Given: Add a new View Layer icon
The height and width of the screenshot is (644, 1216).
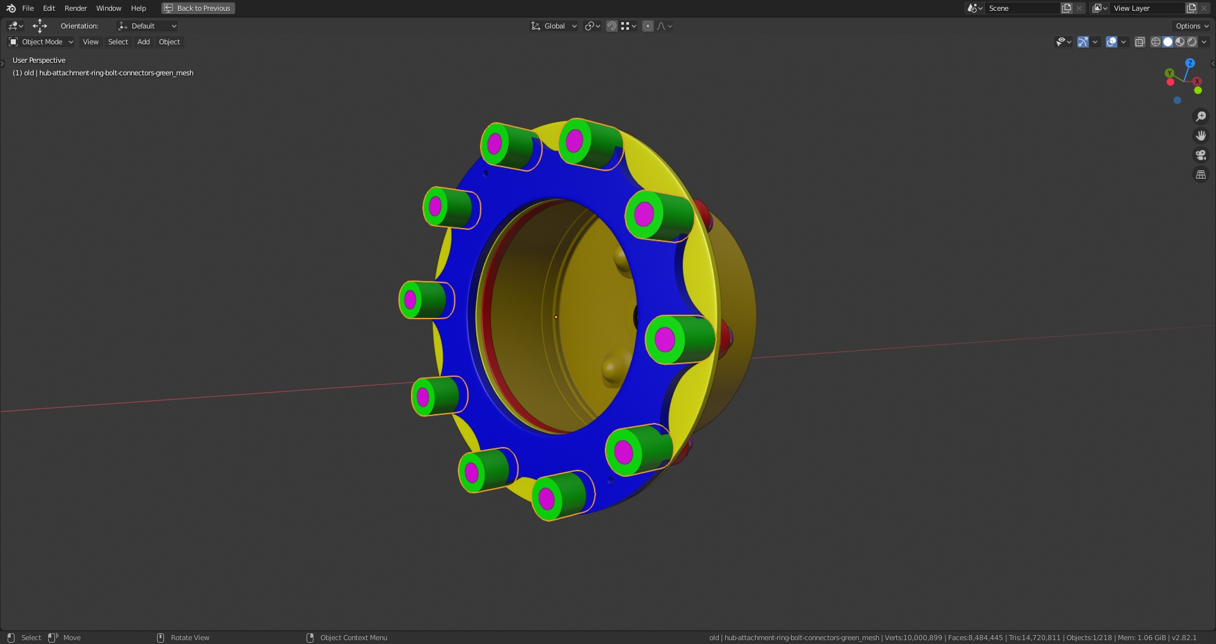Looking at the screenshot, I should (x=1191, y=8).
